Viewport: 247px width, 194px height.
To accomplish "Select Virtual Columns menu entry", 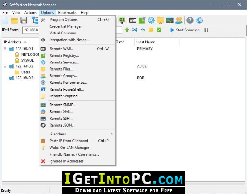I will click(x=77, y=33).
